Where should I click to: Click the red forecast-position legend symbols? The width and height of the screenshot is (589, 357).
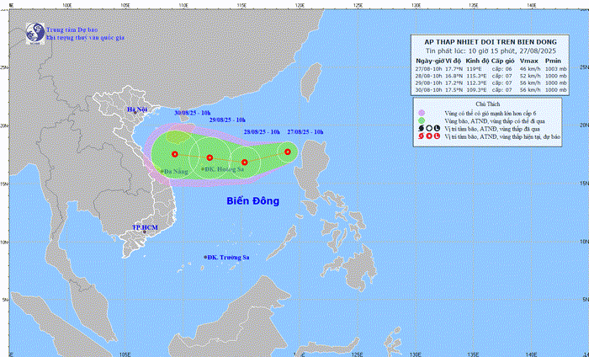(x=429, y=136)
